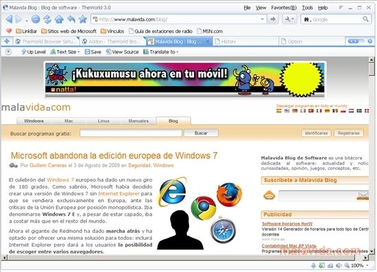Image resolution: width=377 pixels, height=272 pixels.
Task: Click the Buscar button
Action: coord(201,133)
